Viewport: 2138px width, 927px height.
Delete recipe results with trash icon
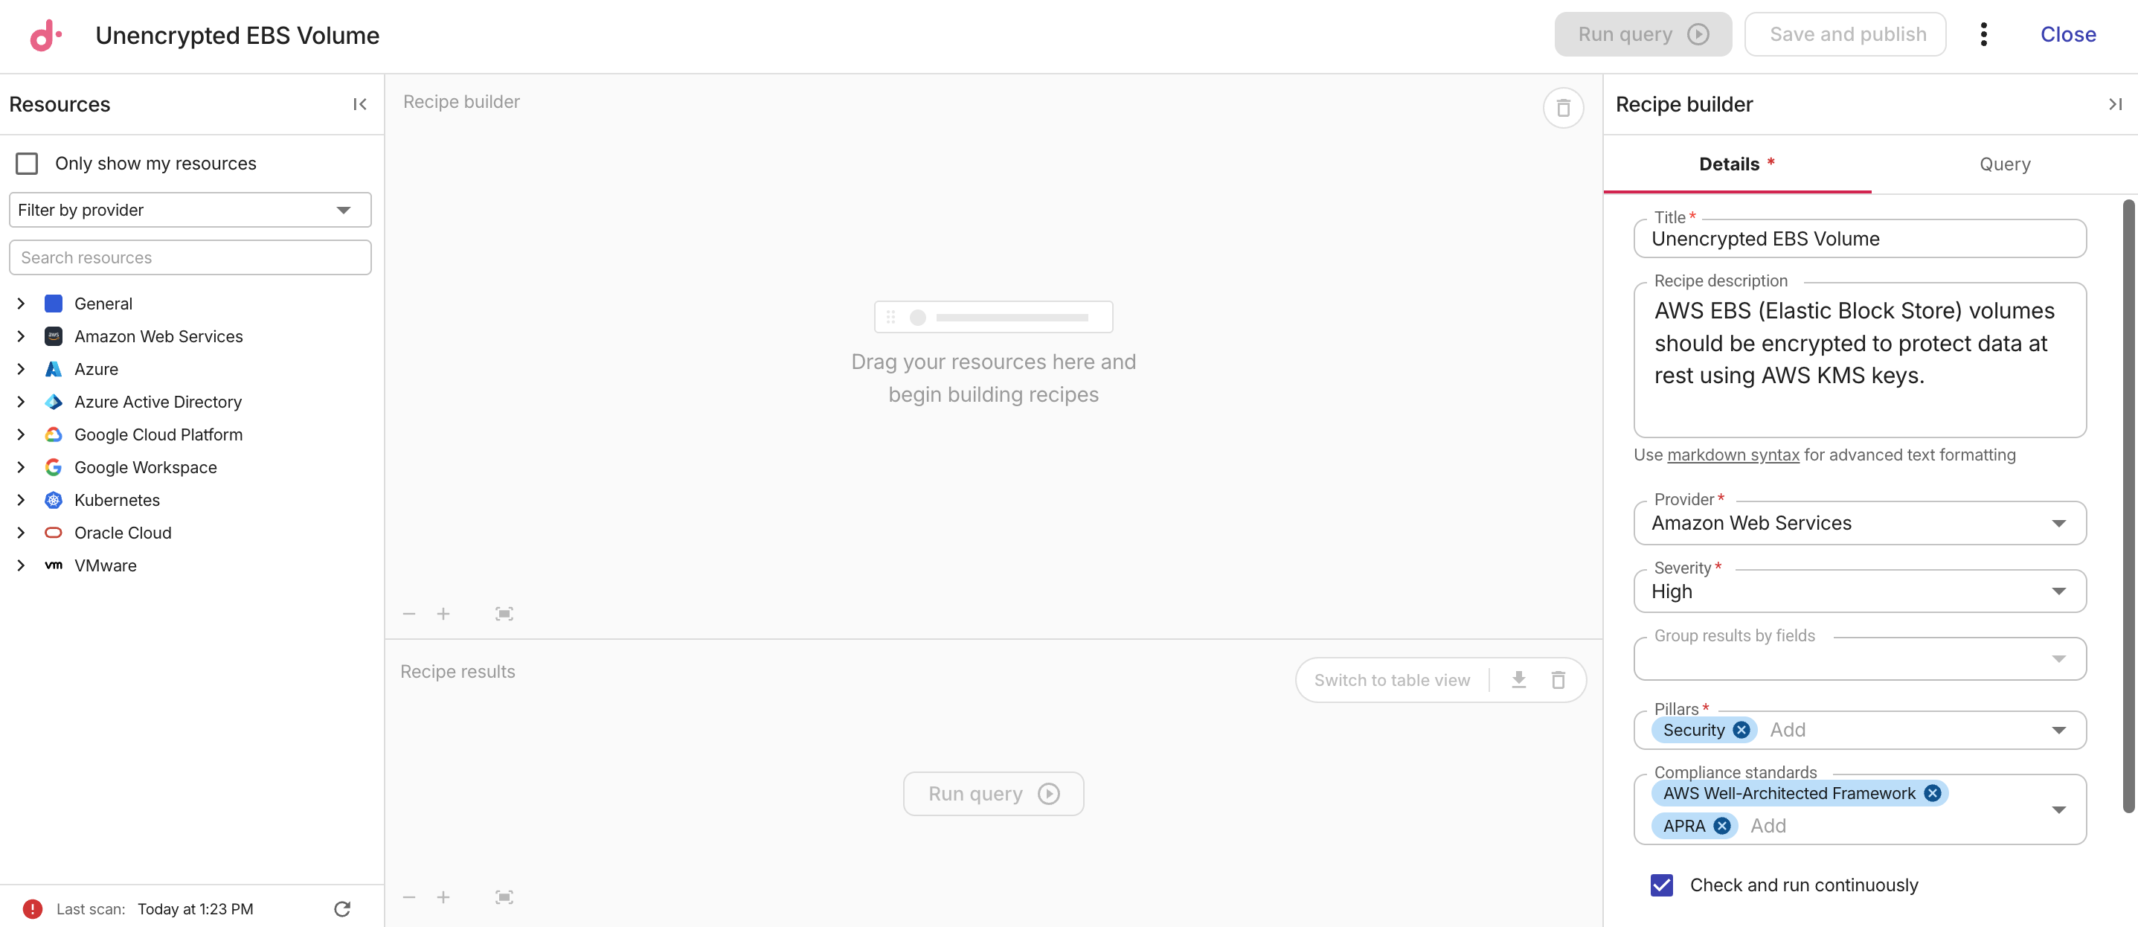pyautogui.click(x=1558, y=680)
